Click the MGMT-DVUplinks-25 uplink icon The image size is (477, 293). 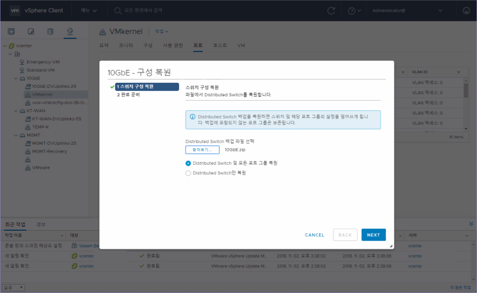tap(28, 143)
